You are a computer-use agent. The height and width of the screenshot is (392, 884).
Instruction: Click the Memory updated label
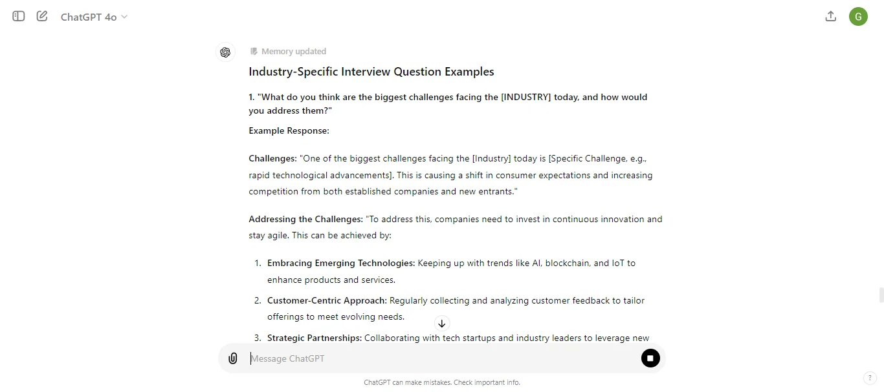[x=294, y=51]
